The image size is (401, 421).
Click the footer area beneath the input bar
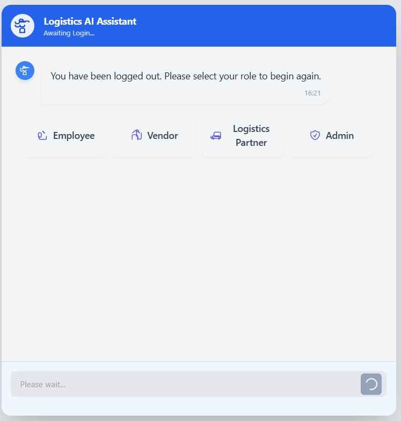[x=199, y=407]
